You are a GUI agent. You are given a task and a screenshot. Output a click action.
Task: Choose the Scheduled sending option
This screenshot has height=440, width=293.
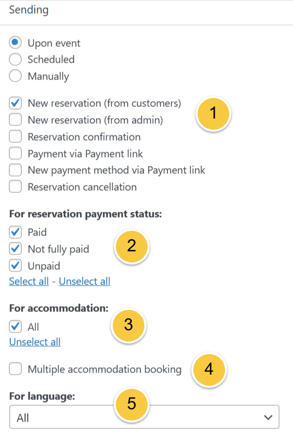(x=15, y=60)
